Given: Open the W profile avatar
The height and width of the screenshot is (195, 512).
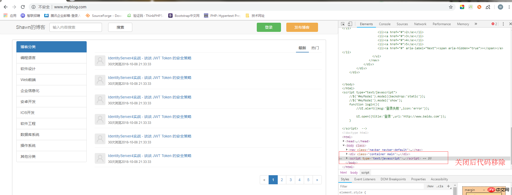Looking at the screenshot, I should click(x=500, y=7).
